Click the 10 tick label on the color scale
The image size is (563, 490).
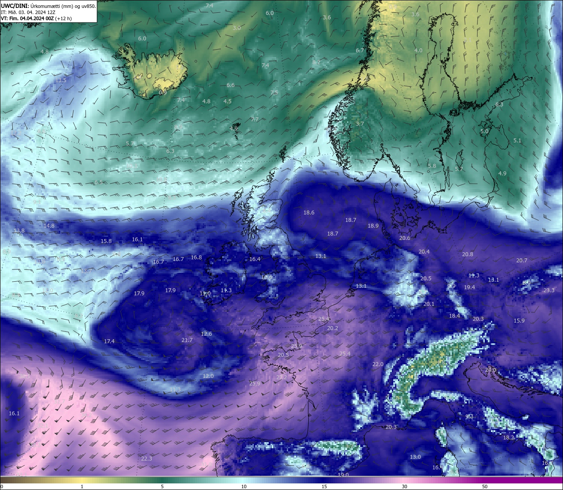243,486
